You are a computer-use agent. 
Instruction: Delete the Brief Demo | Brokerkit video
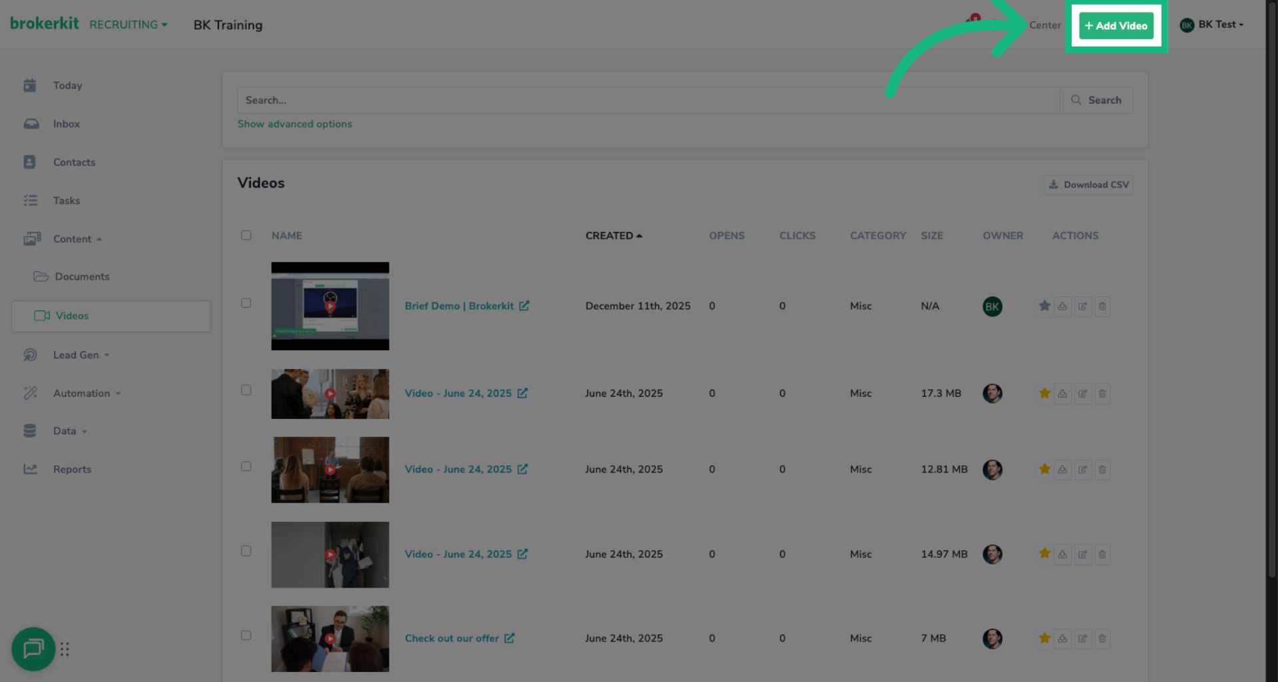pyautogui.click(x=1102, y=306)
